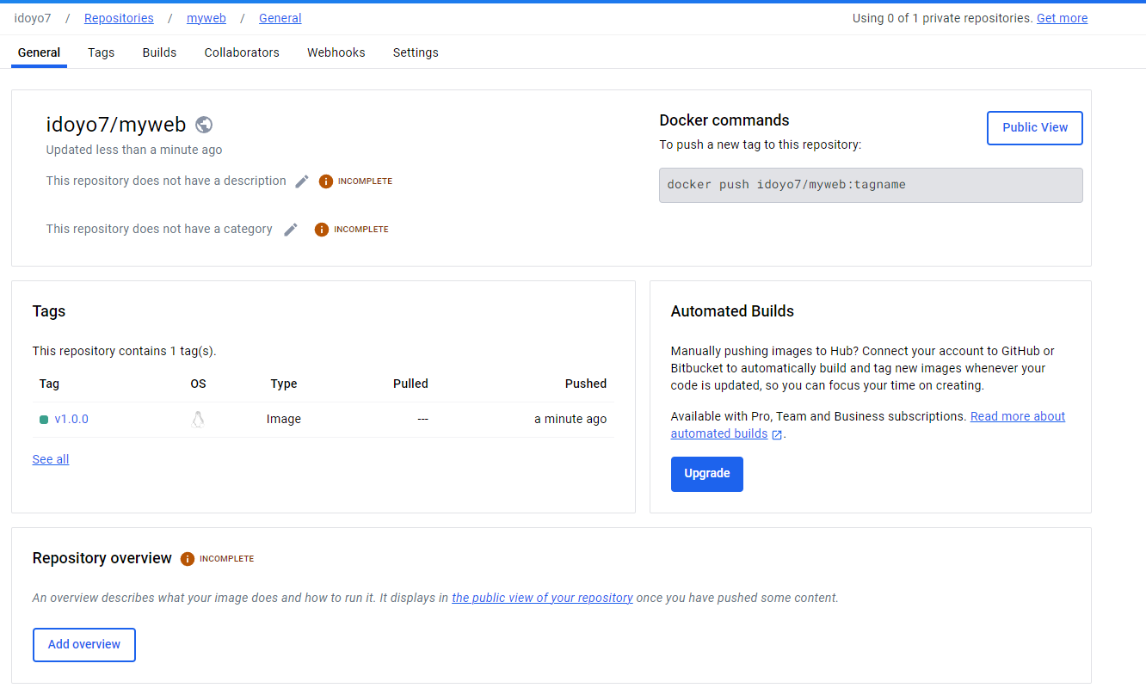
Task: Click the Linux penguin OS icon
Action: click(x=198, y=420)
